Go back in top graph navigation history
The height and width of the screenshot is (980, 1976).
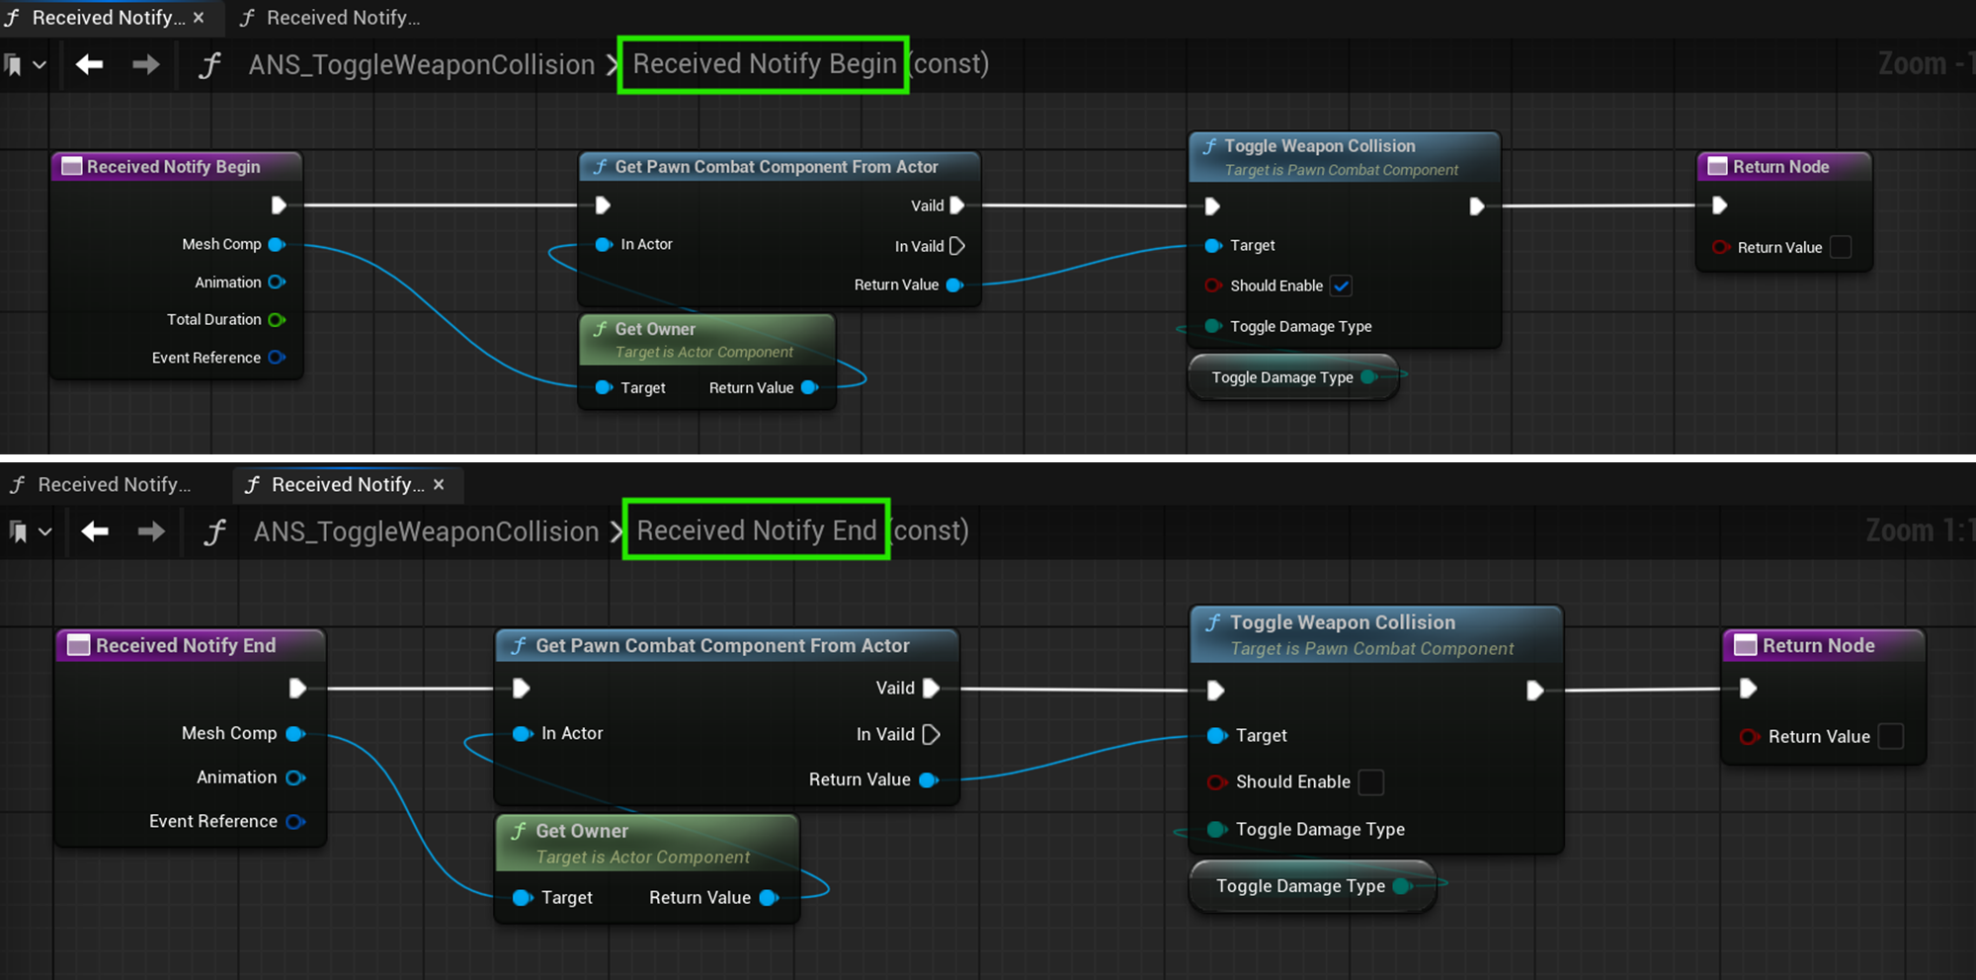[89, 65]
